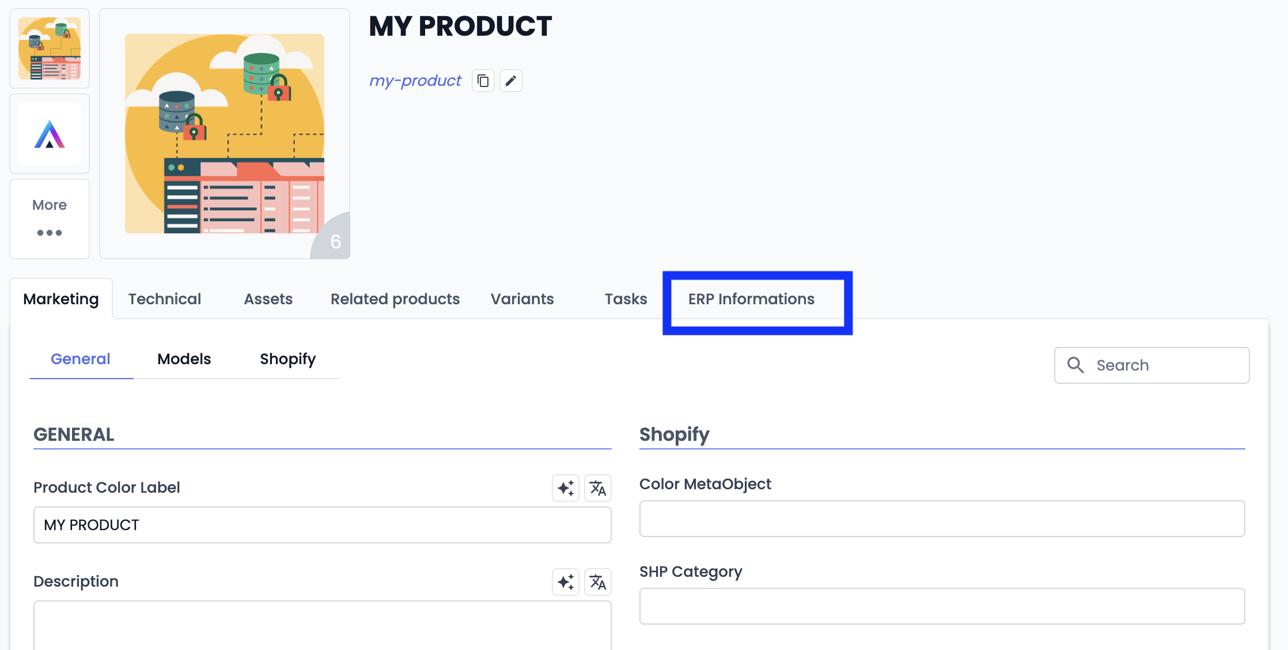Switch to the Technical tab
The image size is (1288, 650).
point(165,299)
